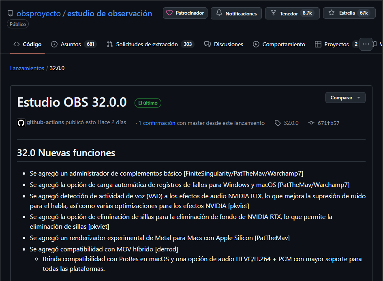The width and height of the screenshot is (383, 281).
Task: Open the 1 confirmación link
Action: pos(157,123)
